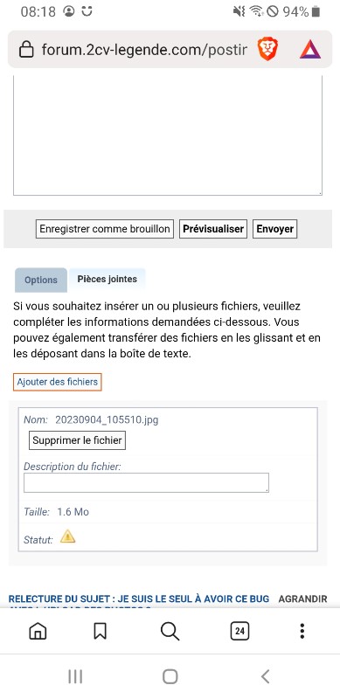Tap the warning status icon

point(67,536)
